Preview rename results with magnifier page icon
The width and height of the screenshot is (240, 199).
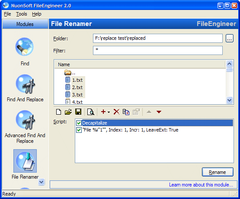point(91,112)
